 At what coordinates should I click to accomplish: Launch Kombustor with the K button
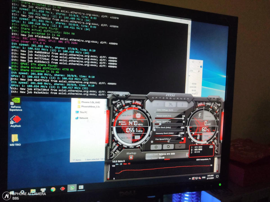click(158, 104)
